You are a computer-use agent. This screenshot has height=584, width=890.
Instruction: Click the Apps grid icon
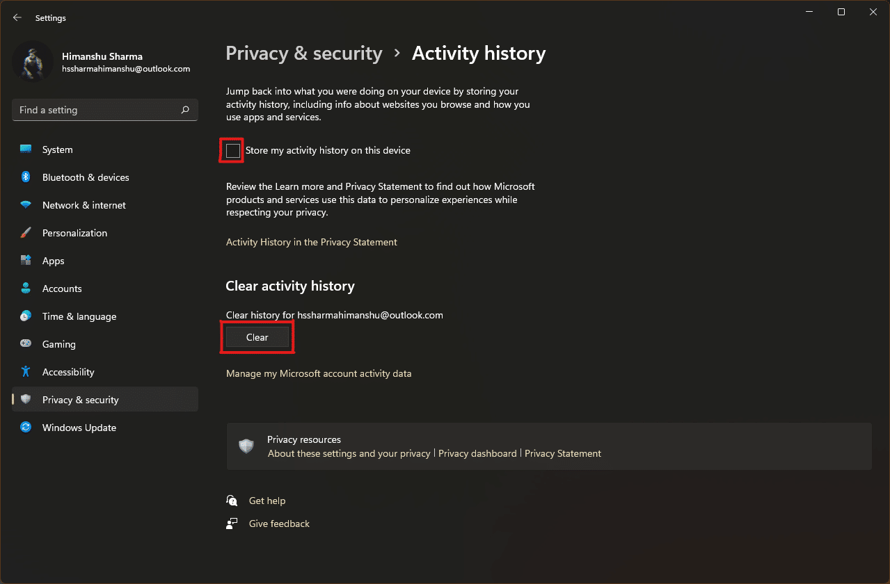(26, 261)
